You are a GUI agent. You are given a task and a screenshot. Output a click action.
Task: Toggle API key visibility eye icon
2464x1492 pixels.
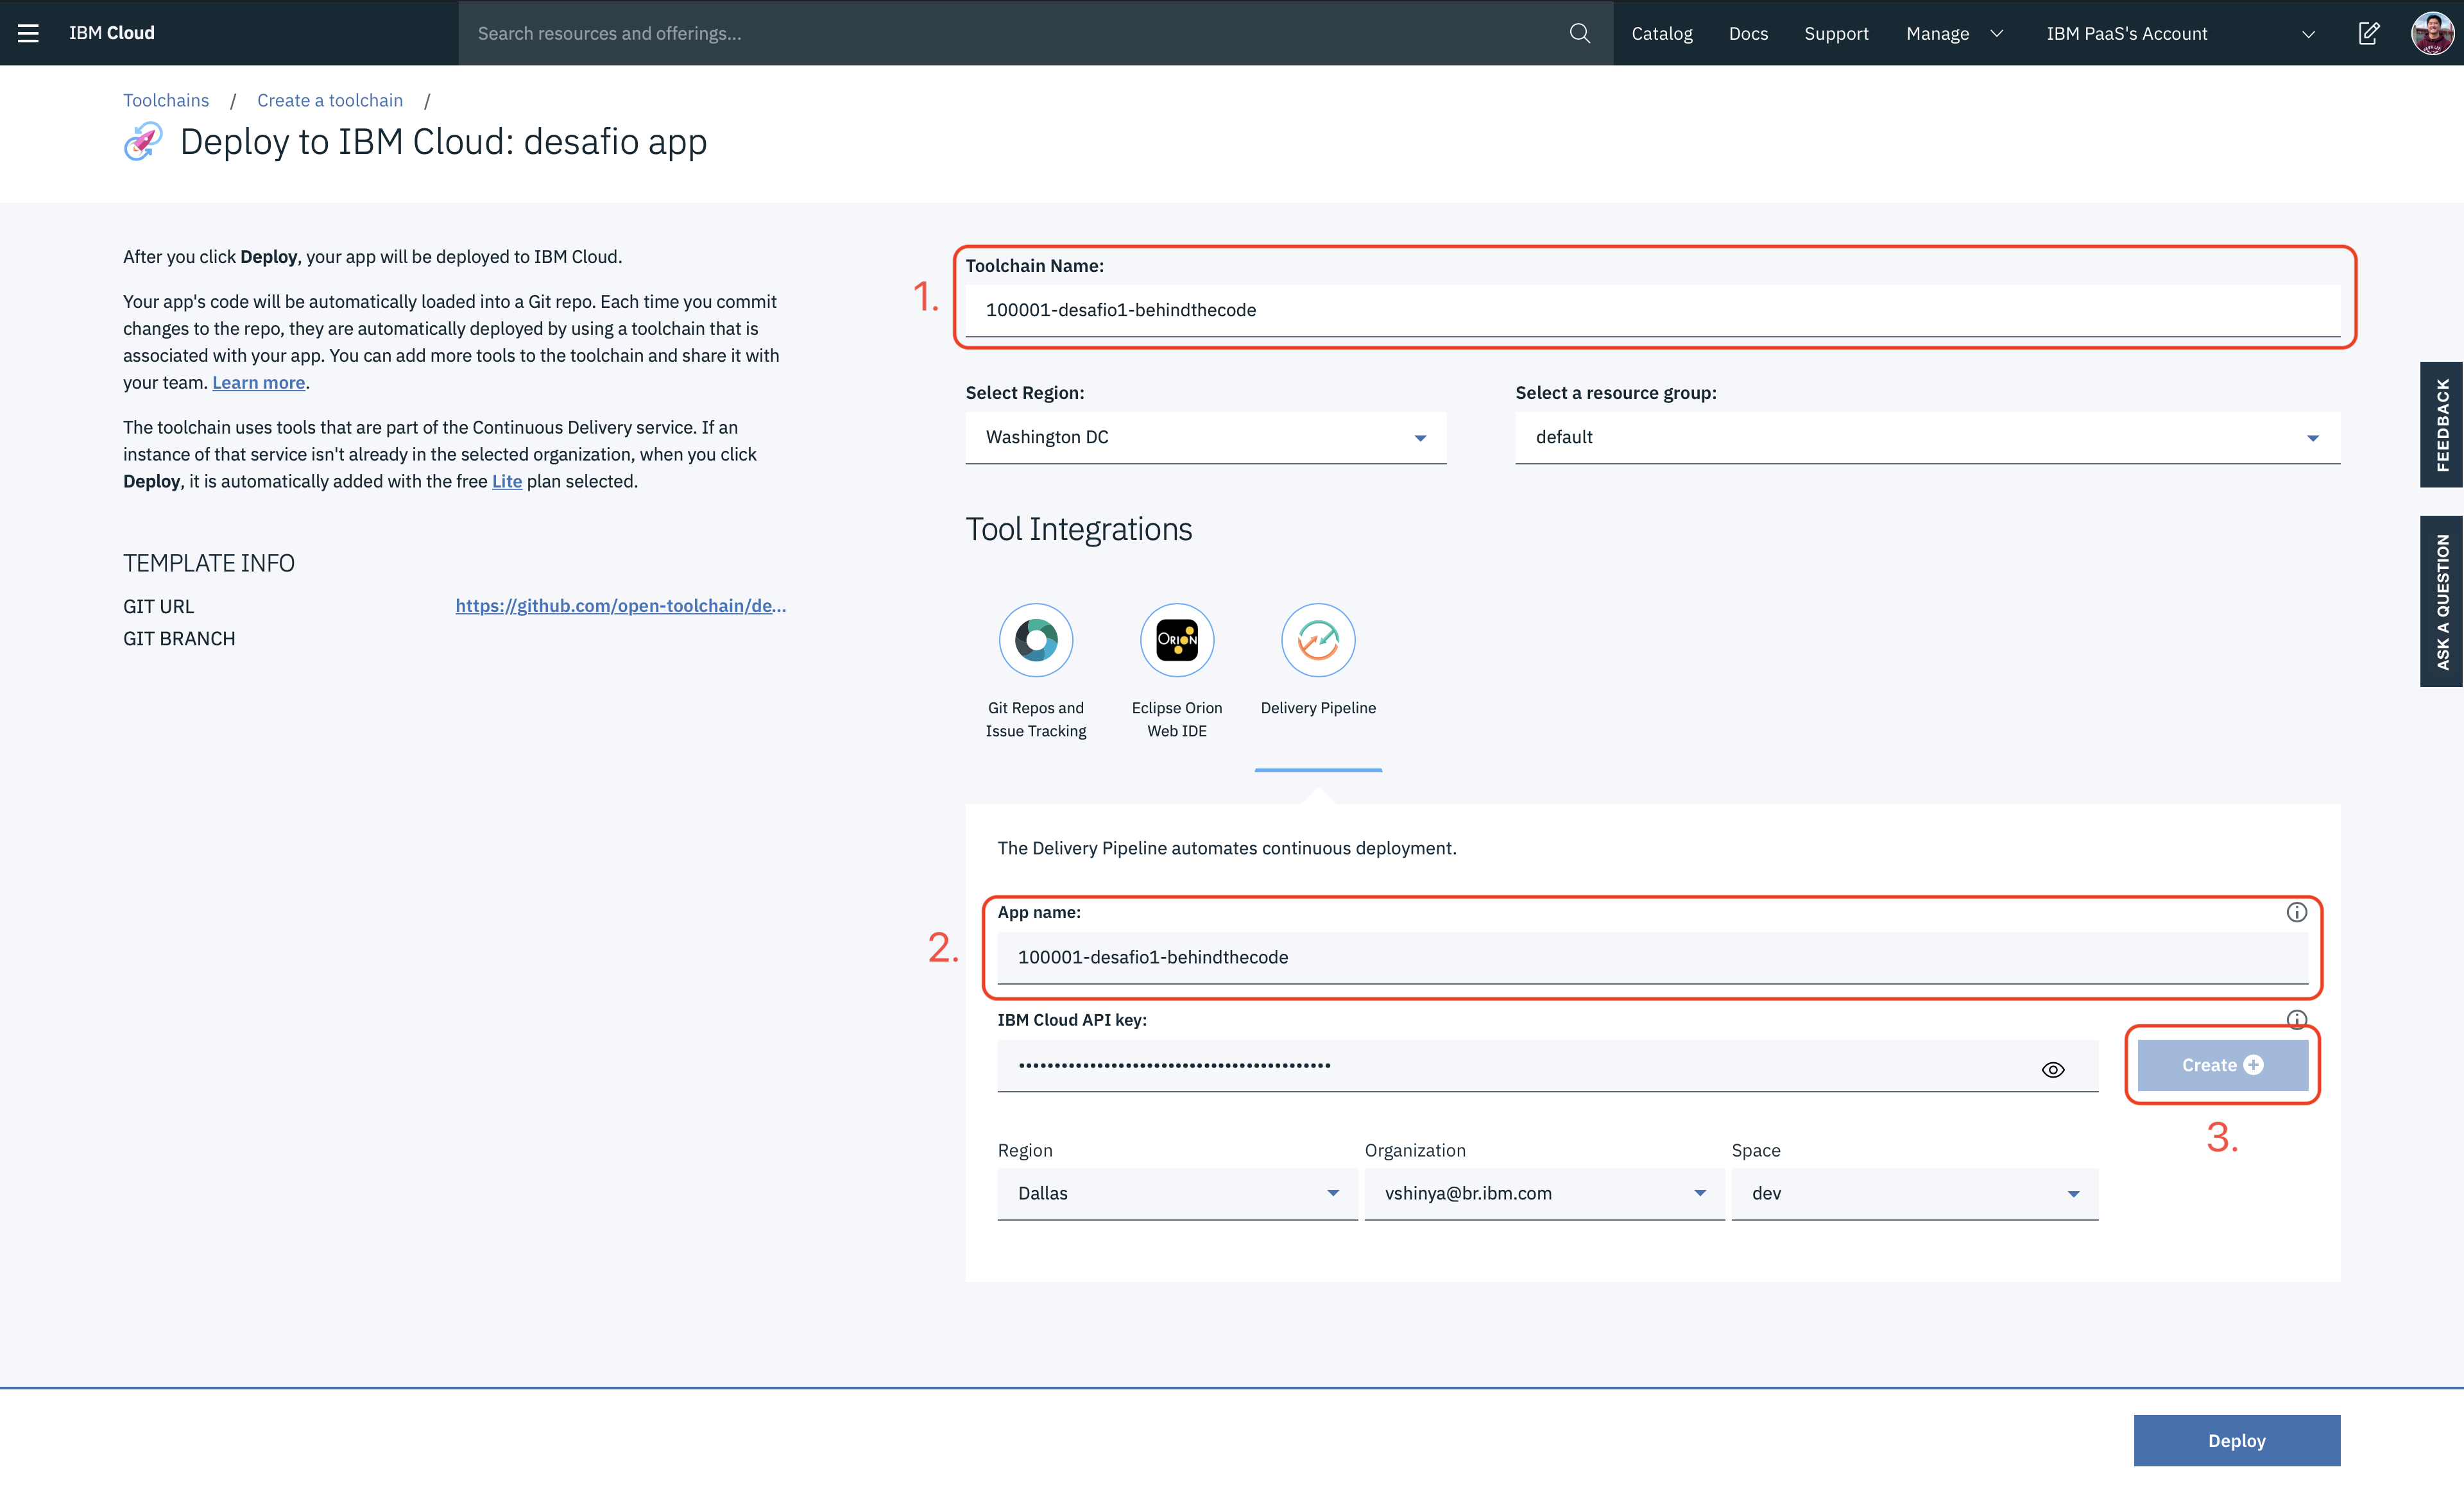point(2053,1069)
